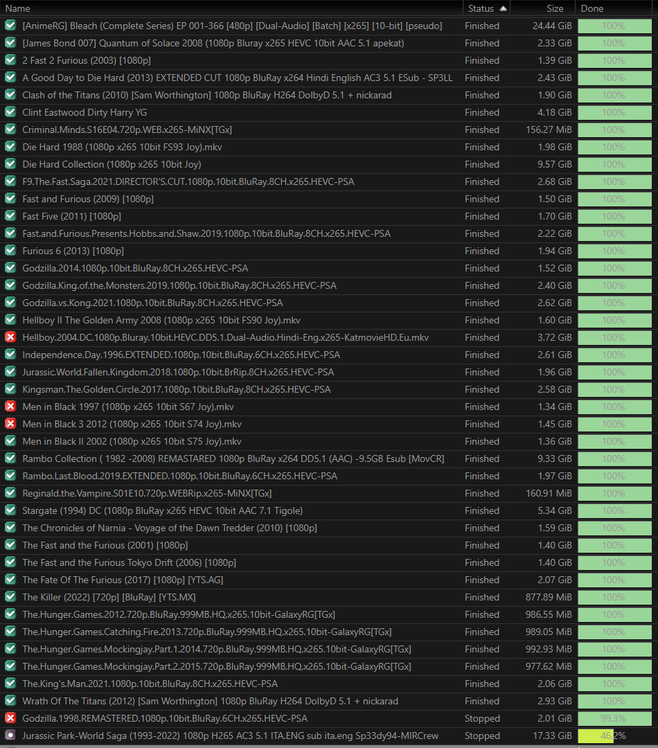Viewport: 658px width, 748px height.
Task: Click the status icon for The Killer (2022)
Action: [10, 597]
